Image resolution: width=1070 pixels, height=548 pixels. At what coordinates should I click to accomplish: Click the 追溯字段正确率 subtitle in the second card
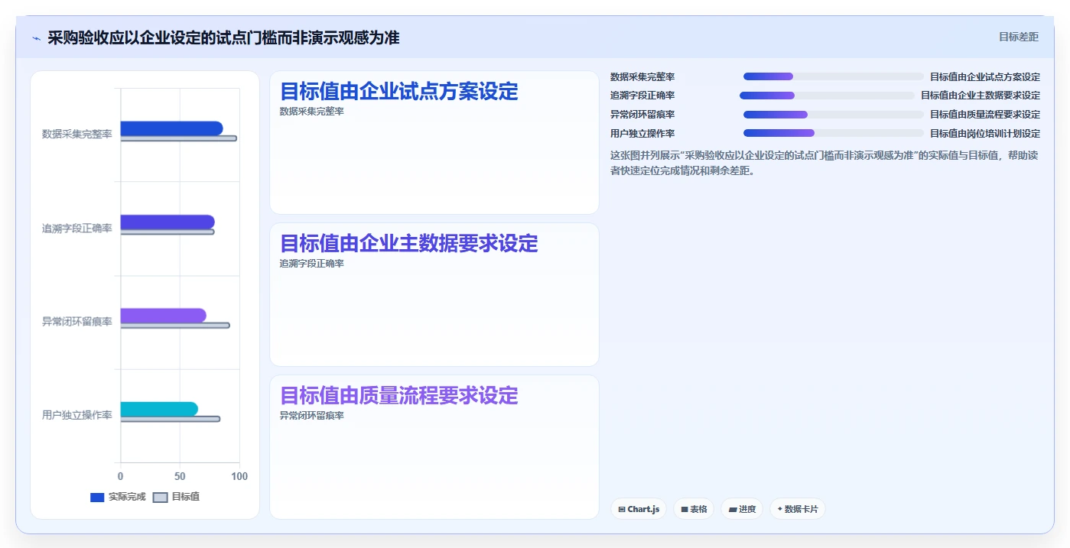pyautogui.click(x=312, y=264)
